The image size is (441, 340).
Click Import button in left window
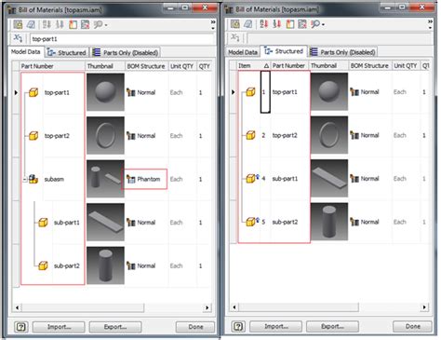[x=59, y=327]
